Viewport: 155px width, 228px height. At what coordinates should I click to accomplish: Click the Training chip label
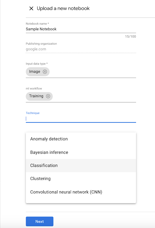click(36, 96)
